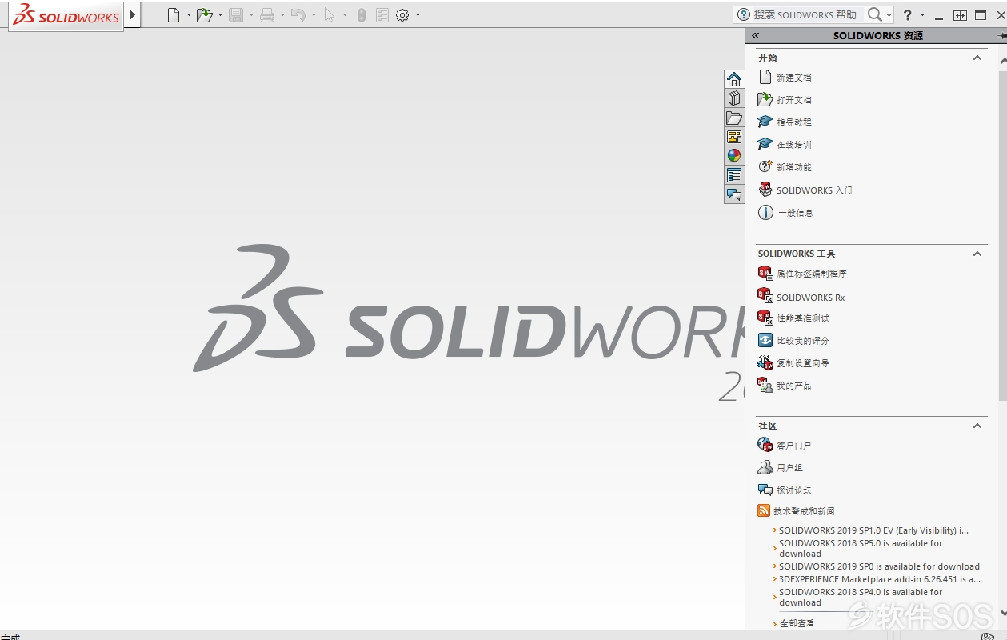
Task: Switch to the View Palette tab
Action: [734, 137]
